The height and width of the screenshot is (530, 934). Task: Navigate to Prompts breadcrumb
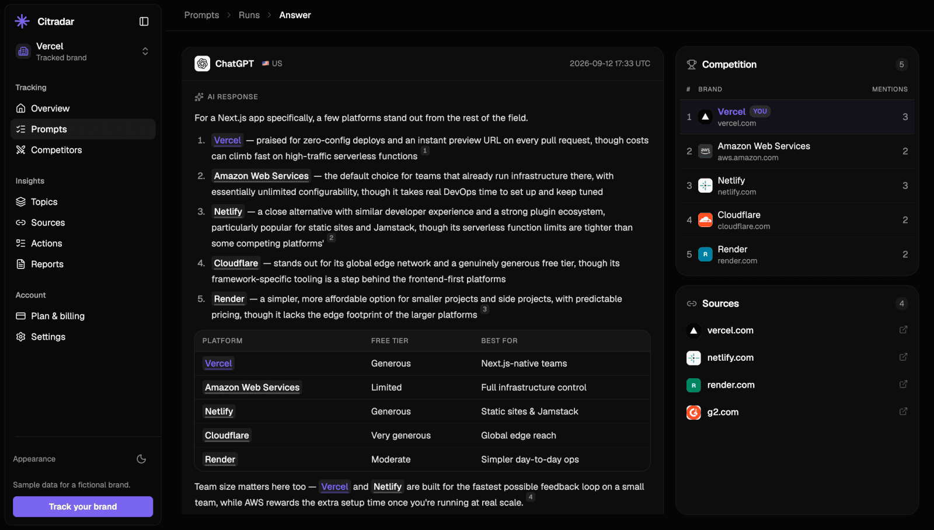[201, 15]
